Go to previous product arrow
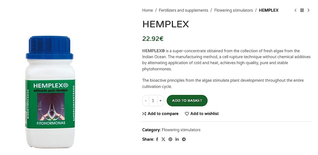Screen dimensions: 318x155 [x=296, y=10]
